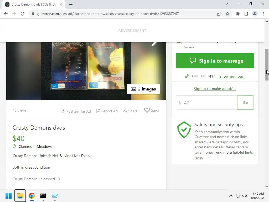This screenshot has width=269, height=202.
Task: Click the page scrollbar thumb
Action: pos(267,64)
